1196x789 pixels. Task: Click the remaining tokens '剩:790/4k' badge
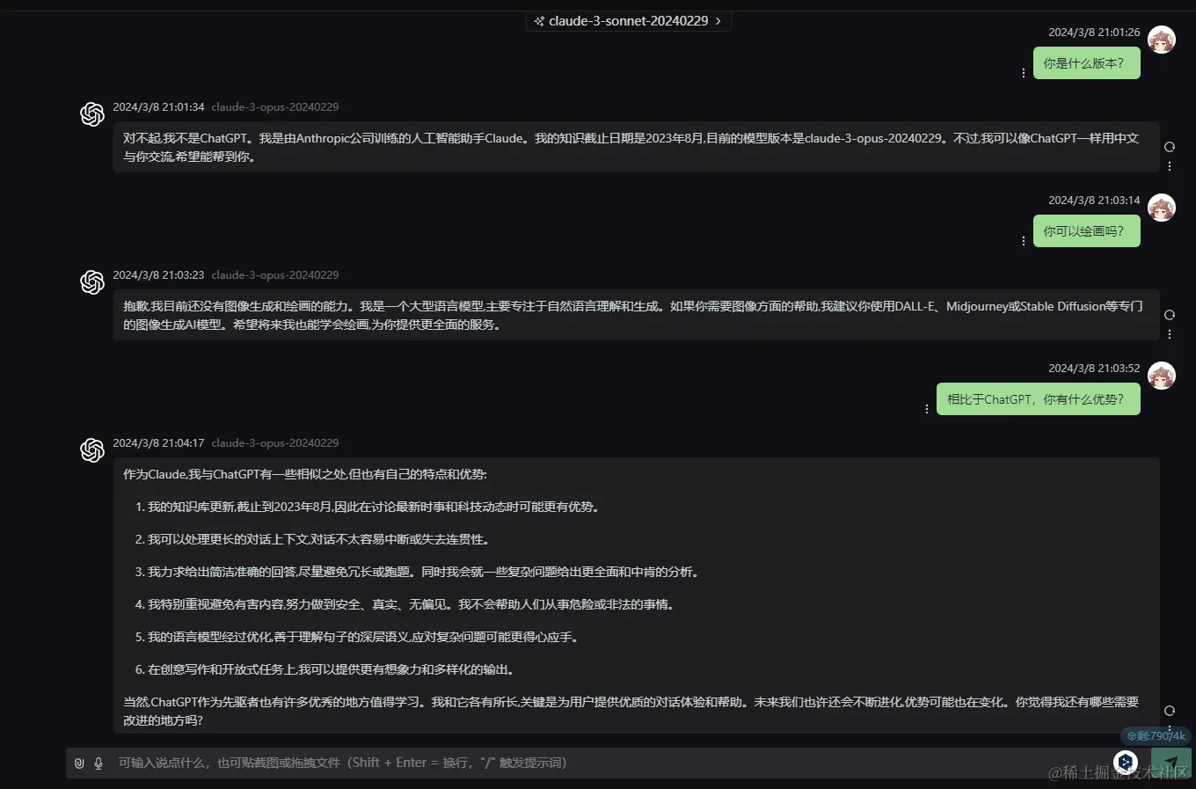(x=1156, y=736)
